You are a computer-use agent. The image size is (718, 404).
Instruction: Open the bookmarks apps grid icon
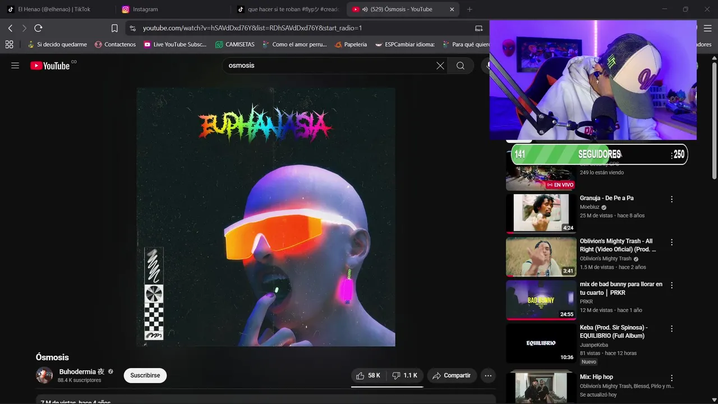point(9,44)
